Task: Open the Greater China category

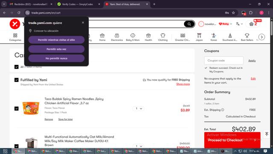Action: [182, 37]
